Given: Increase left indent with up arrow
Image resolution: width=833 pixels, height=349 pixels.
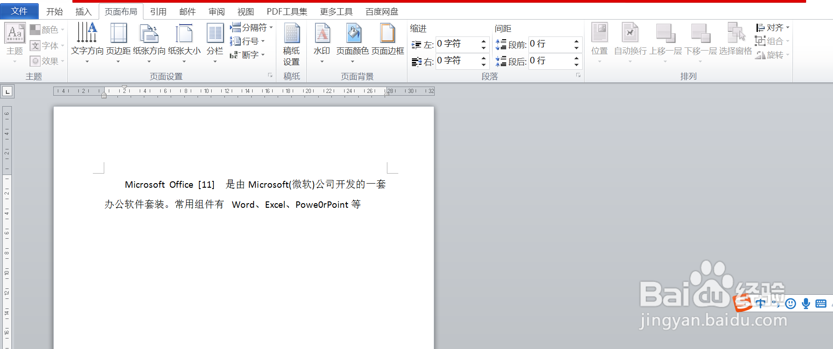Looking at the screenshot, I should click(483, 41).
